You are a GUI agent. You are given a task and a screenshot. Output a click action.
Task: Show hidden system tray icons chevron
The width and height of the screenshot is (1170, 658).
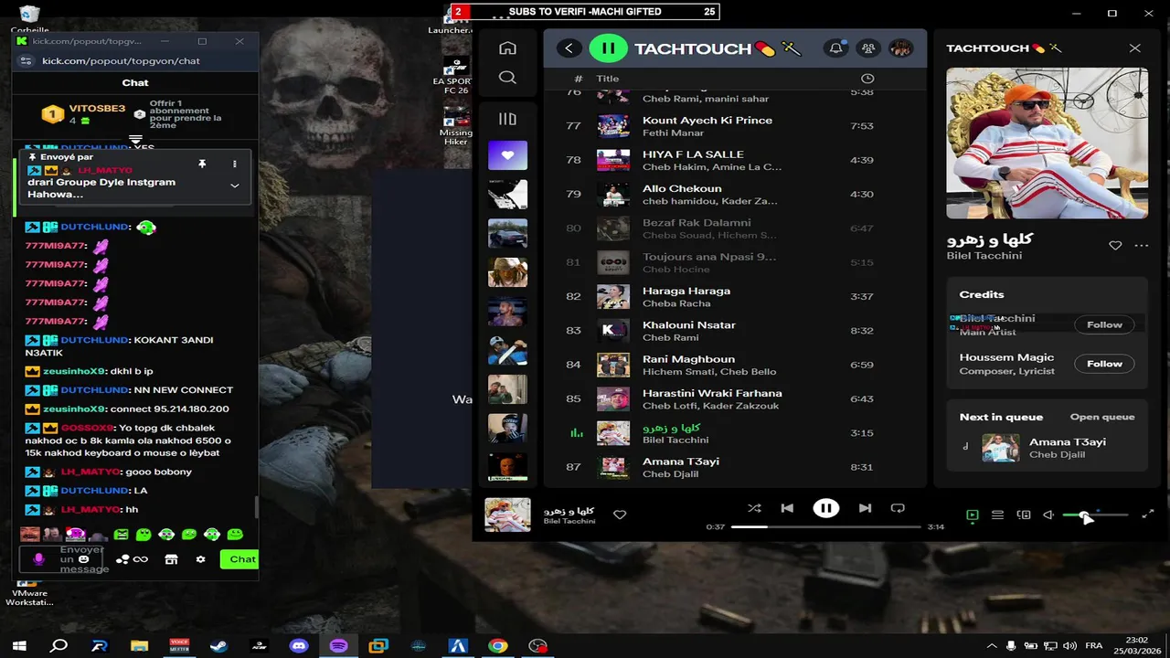coord(993,646)
